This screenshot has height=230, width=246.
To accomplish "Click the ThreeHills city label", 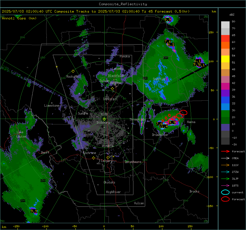I will [137, 120].
